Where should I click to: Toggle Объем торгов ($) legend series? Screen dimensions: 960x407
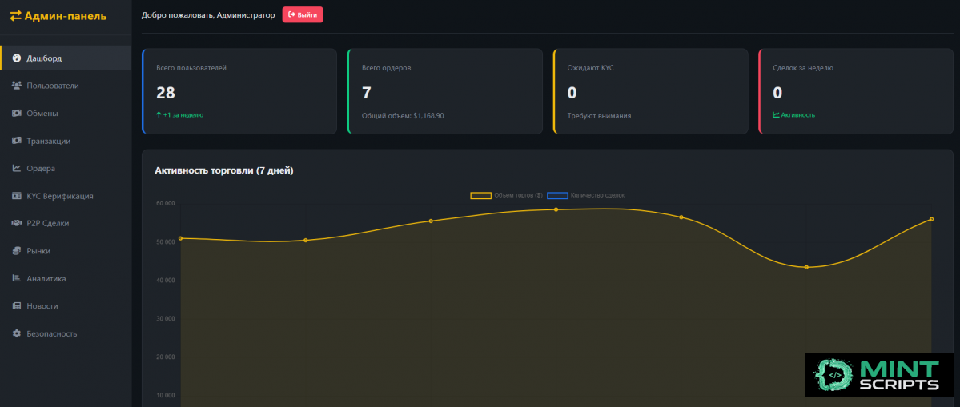pyautogui.click(x=506, y=195)
